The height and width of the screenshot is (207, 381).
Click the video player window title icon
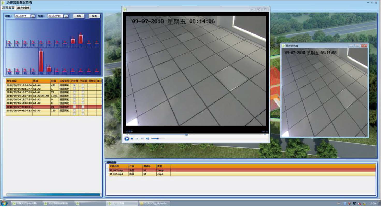[x=125, y=9]
